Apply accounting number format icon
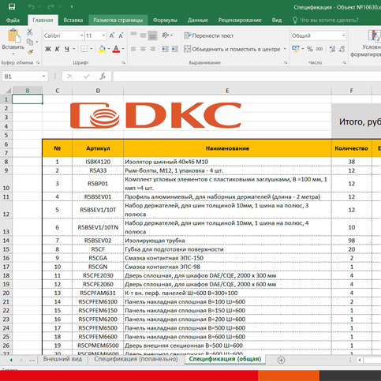Screen dimensions: 381x381 296,49
